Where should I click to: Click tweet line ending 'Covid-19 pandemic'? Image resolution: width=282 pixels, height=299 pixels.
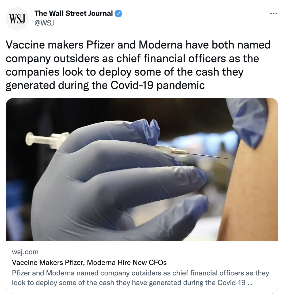coord(105,85)
